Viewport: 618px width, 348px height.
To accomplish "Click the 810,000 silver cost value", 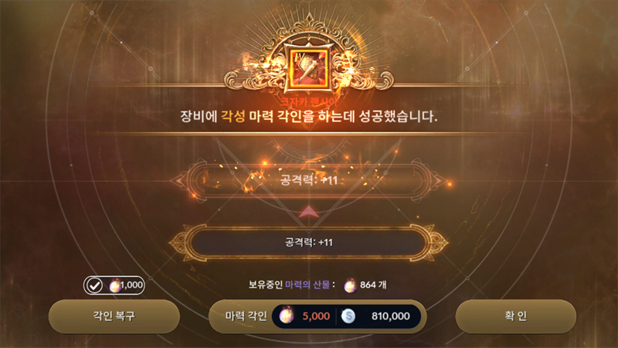I will (x=391, y=316).
